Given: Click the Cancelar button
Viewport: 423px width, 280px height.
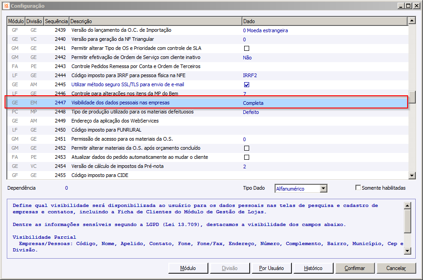Looking at the screenshot, I should [396, 268].
